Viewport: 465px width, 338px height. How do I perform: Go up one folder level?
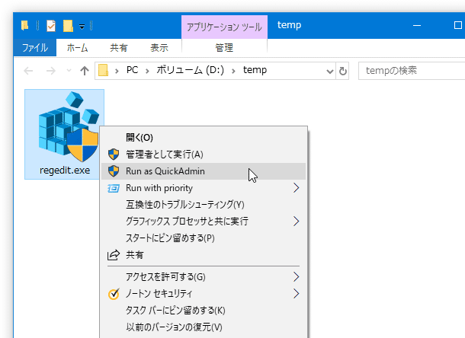coord(85,71)
